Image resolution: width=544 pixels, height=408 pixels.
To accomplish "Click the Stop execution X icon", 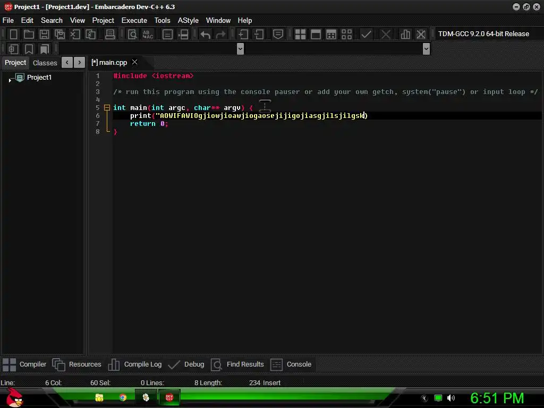I will pos(386,34).
